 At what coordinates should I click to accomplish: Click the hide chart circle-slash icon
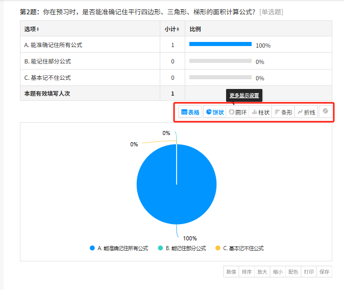[x=325, y=111]
